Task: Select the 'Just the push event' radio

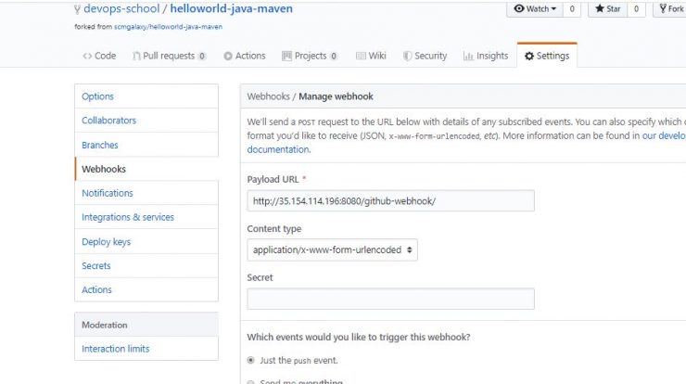Action: pos(250,361)
